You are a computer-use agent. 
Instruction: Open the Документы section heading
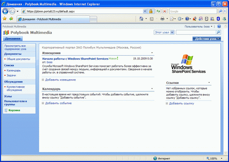(x=13, y=54)
